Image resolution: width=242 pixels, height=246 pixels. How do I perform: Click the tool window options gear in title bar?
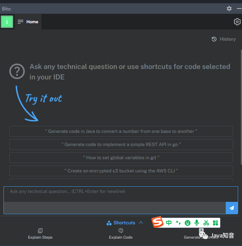229,9
